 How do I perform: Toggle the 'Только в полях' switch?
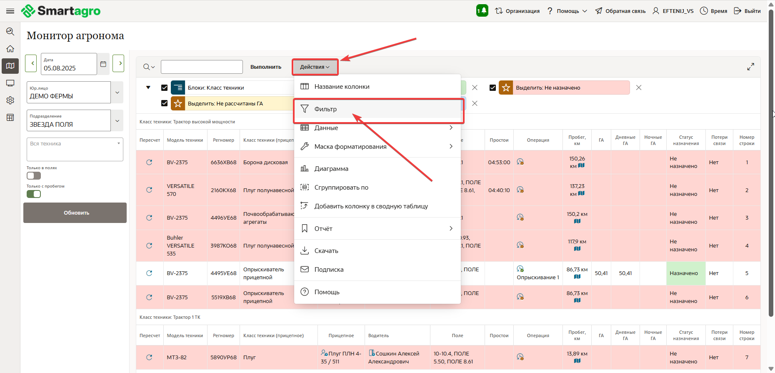pos(34,176)
